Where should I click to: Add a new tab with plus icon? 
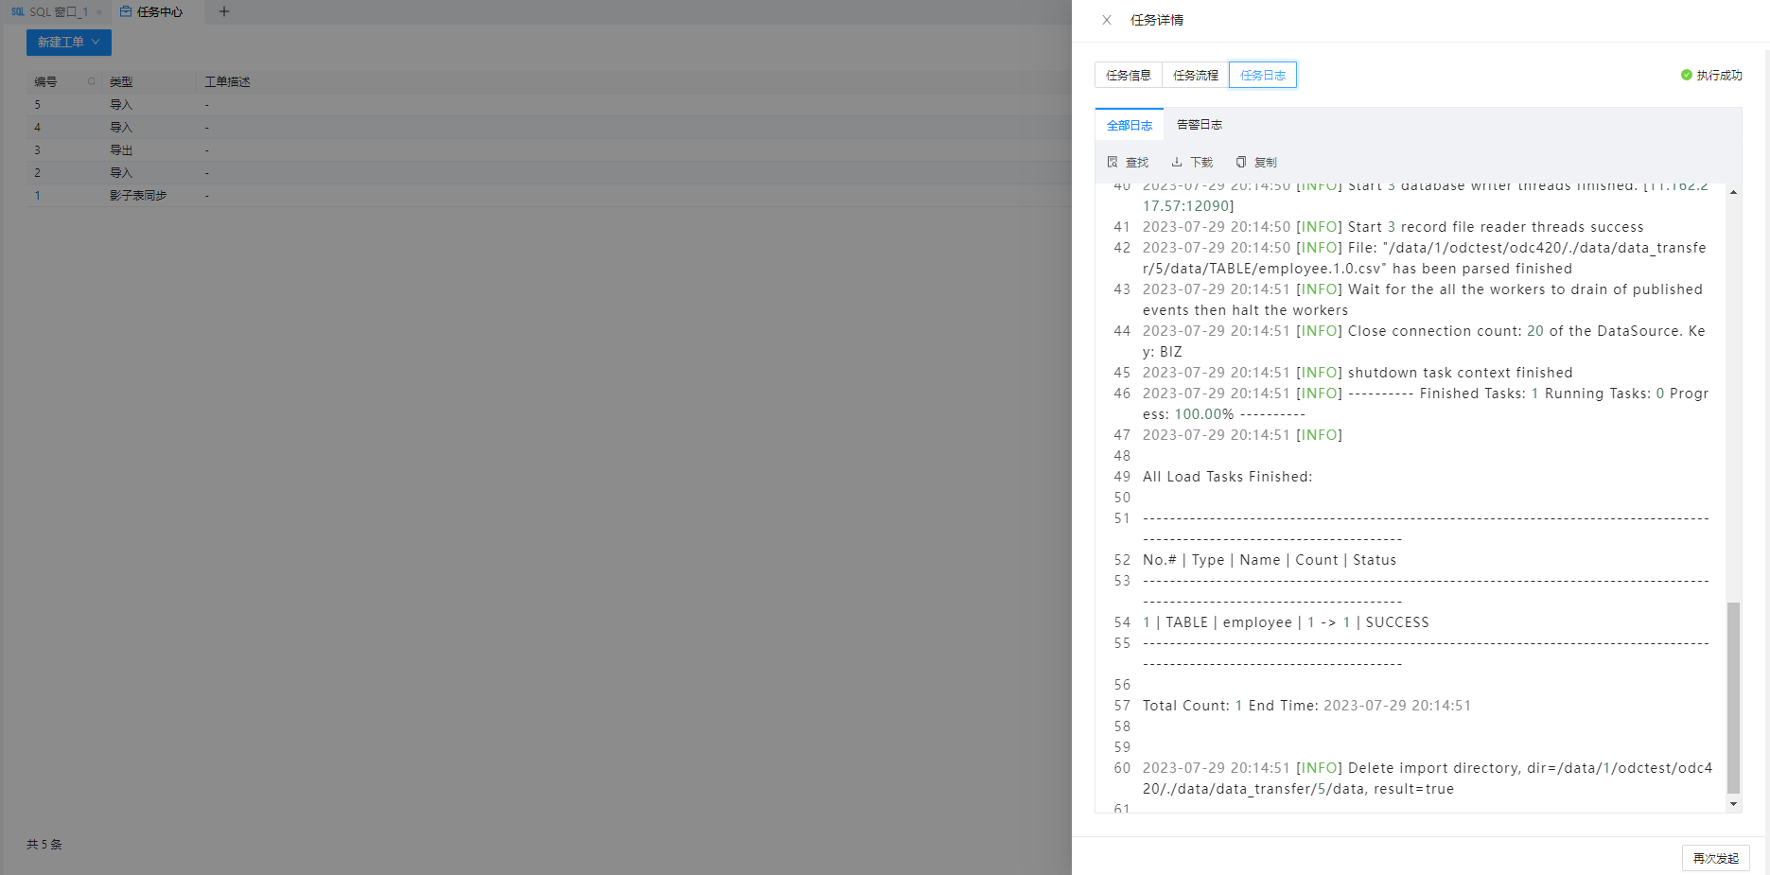[x=224, y=12]
